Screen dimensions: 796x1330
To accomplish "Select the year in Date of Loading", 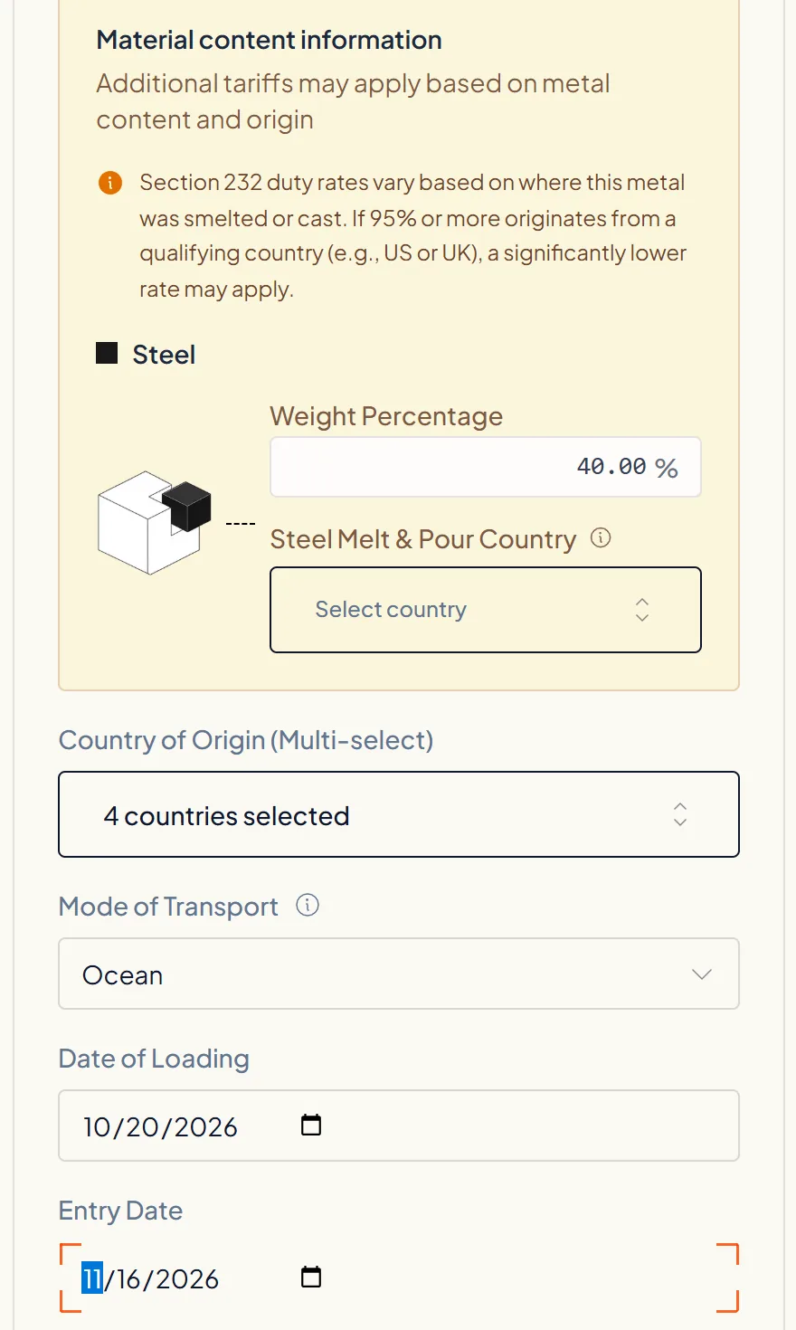I will 205,1126.
